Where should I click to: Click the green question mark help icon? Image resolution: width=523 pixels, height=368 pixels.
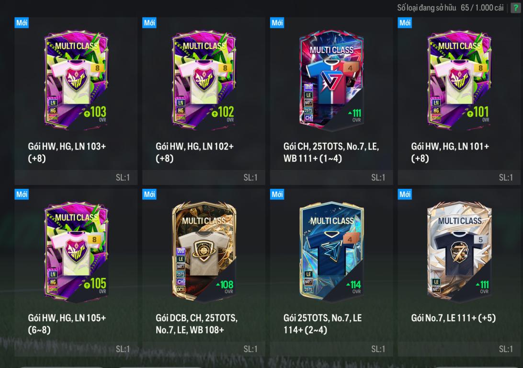pyautogui.click(x=516, y=8)
